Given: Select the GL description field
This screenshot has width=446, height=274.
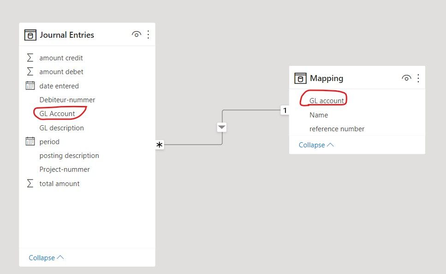Looking at the screenshot, I should click(x=62, y=128).
